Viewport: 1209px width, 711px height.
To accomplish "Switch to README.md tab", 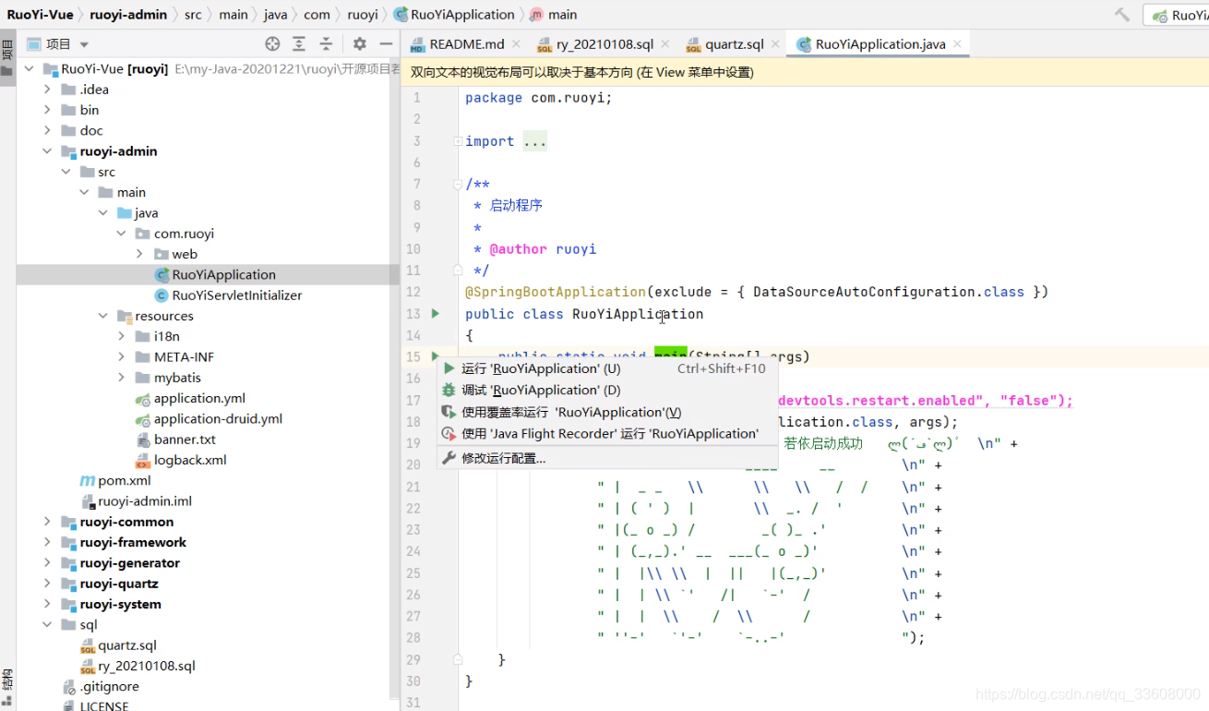I will pos(467,44).
